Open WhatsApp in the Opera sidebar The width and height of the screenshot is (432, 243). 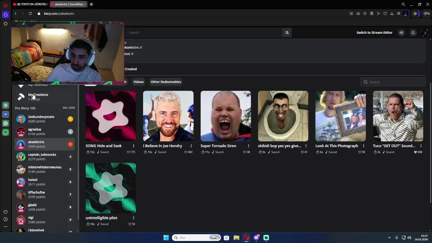pyautogui.click(x=5, y=124)
